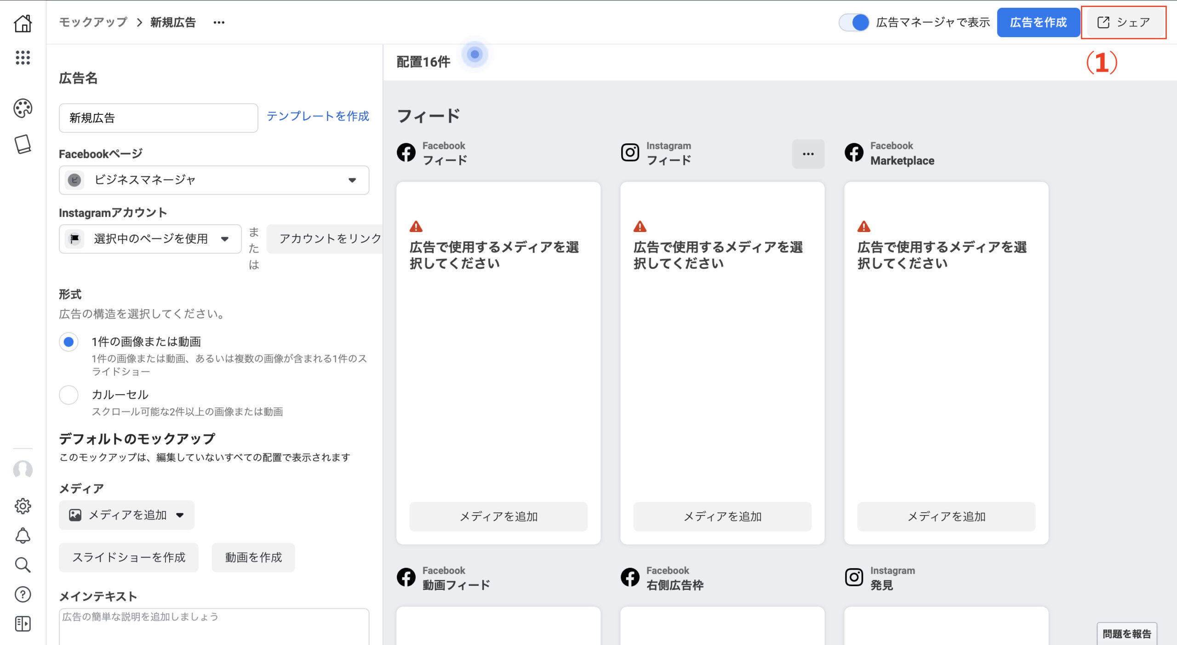Select the カルーセル radio option
1177x645 pixels.
point(69,395)
